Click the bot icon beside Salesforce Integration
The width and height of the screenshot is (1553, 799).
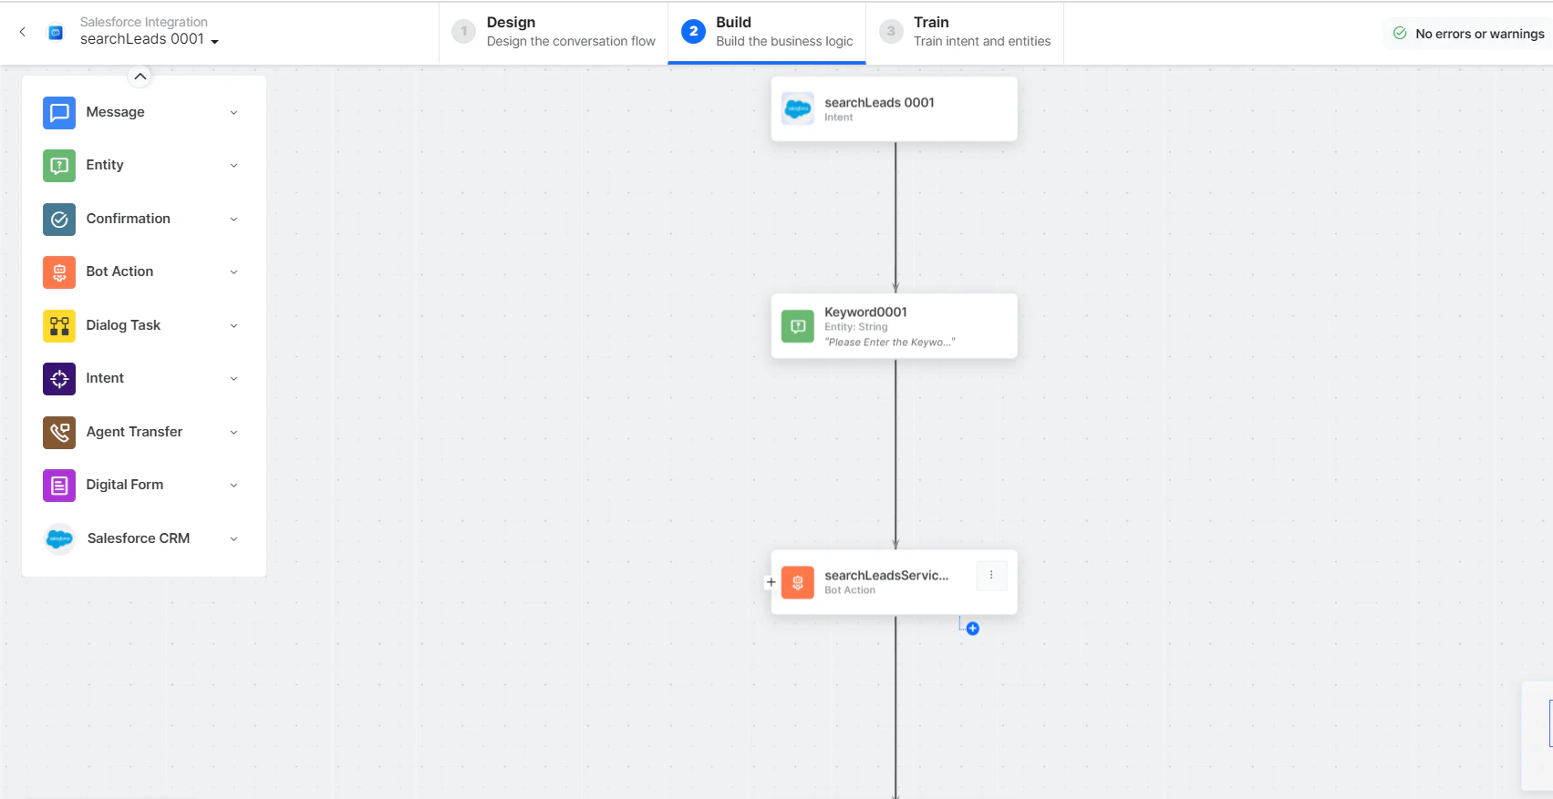(56, 33)
